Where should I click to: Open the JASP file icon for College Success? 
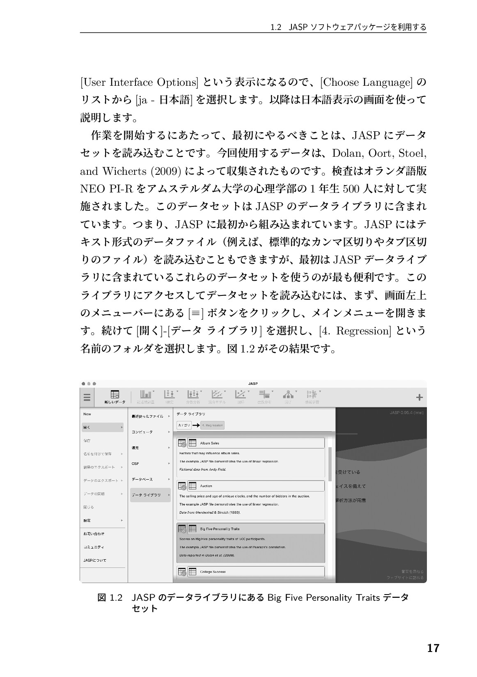coord(182,572)
